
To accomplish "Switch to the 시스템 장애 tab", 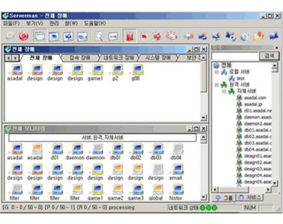I will 158,58.
